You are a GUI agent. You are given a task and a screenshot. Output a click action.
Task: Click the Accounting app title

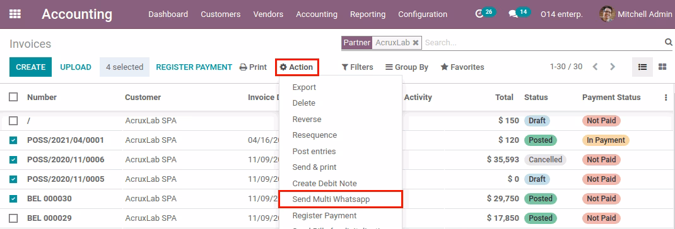[77, 14]
